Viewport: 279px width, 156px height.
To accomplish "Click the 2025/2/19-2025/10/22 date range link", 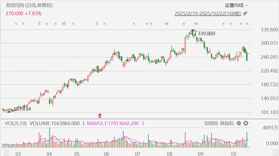I will click(x=208, y=14).
